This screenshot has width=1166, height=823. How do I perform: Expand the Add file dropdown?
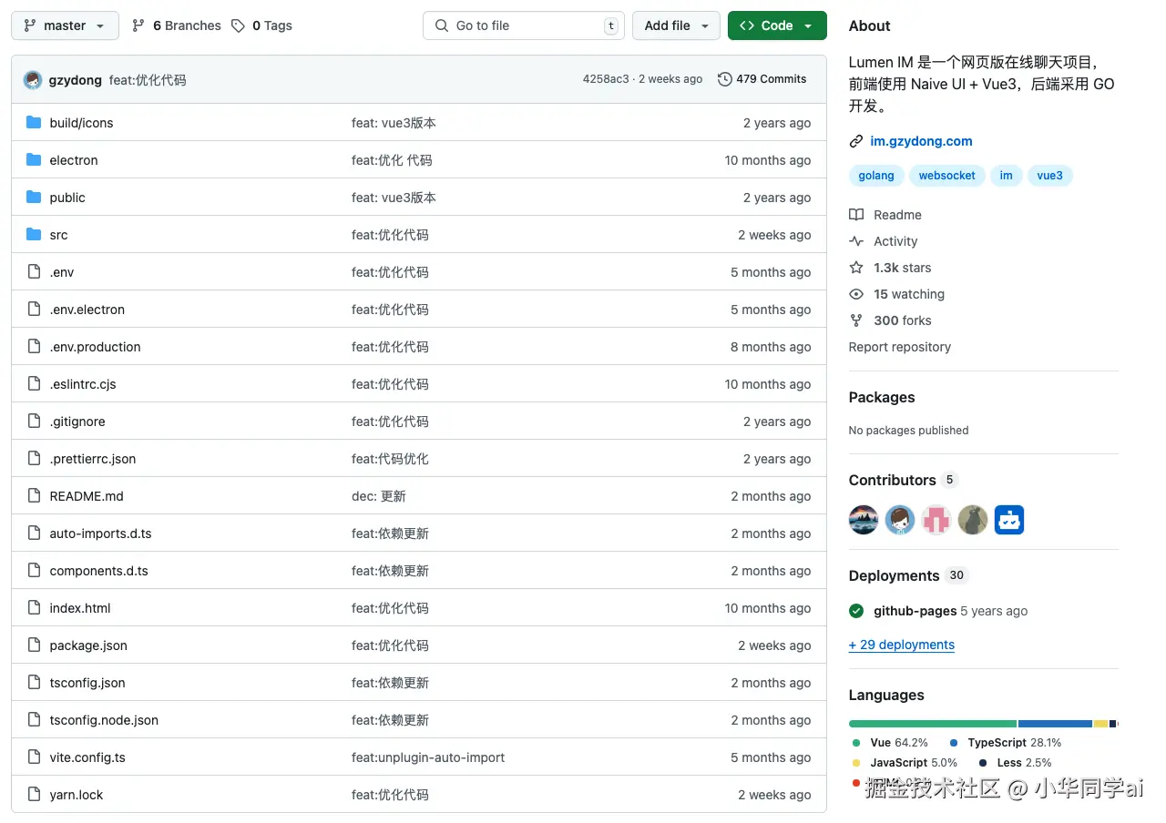(x=676, y=25)
